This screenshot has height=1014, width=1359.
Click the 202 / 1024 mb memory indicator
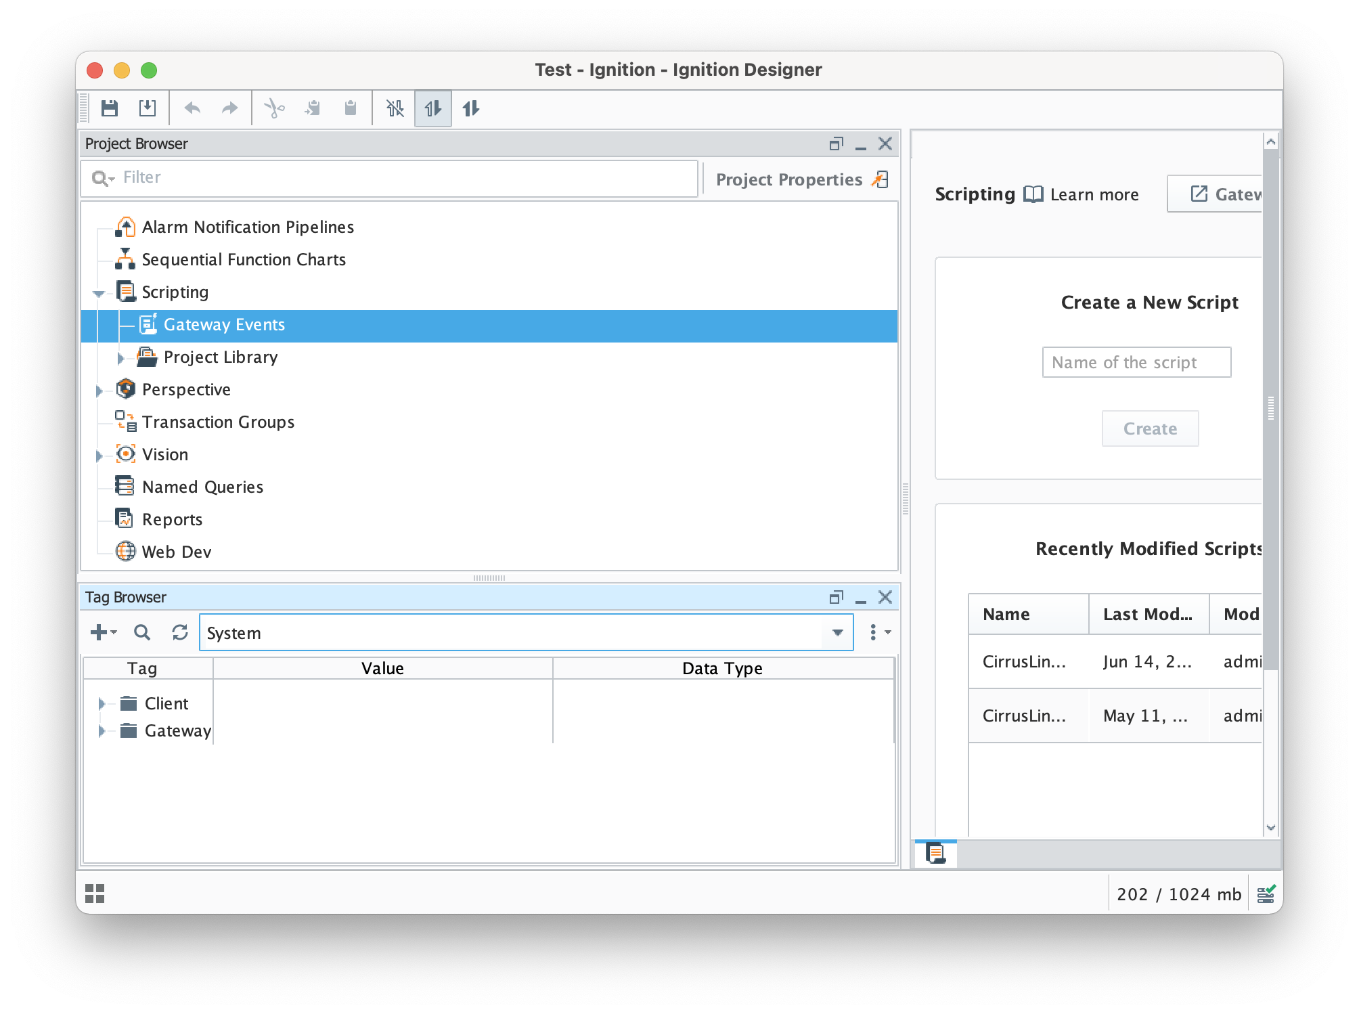pyautogui.click(x=1178, y=895)
